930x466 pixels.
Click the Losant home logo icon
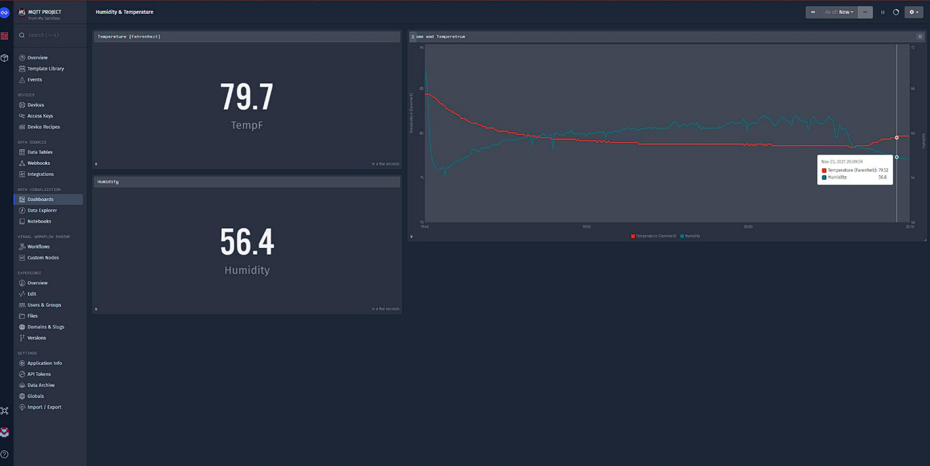pos(5,12)
